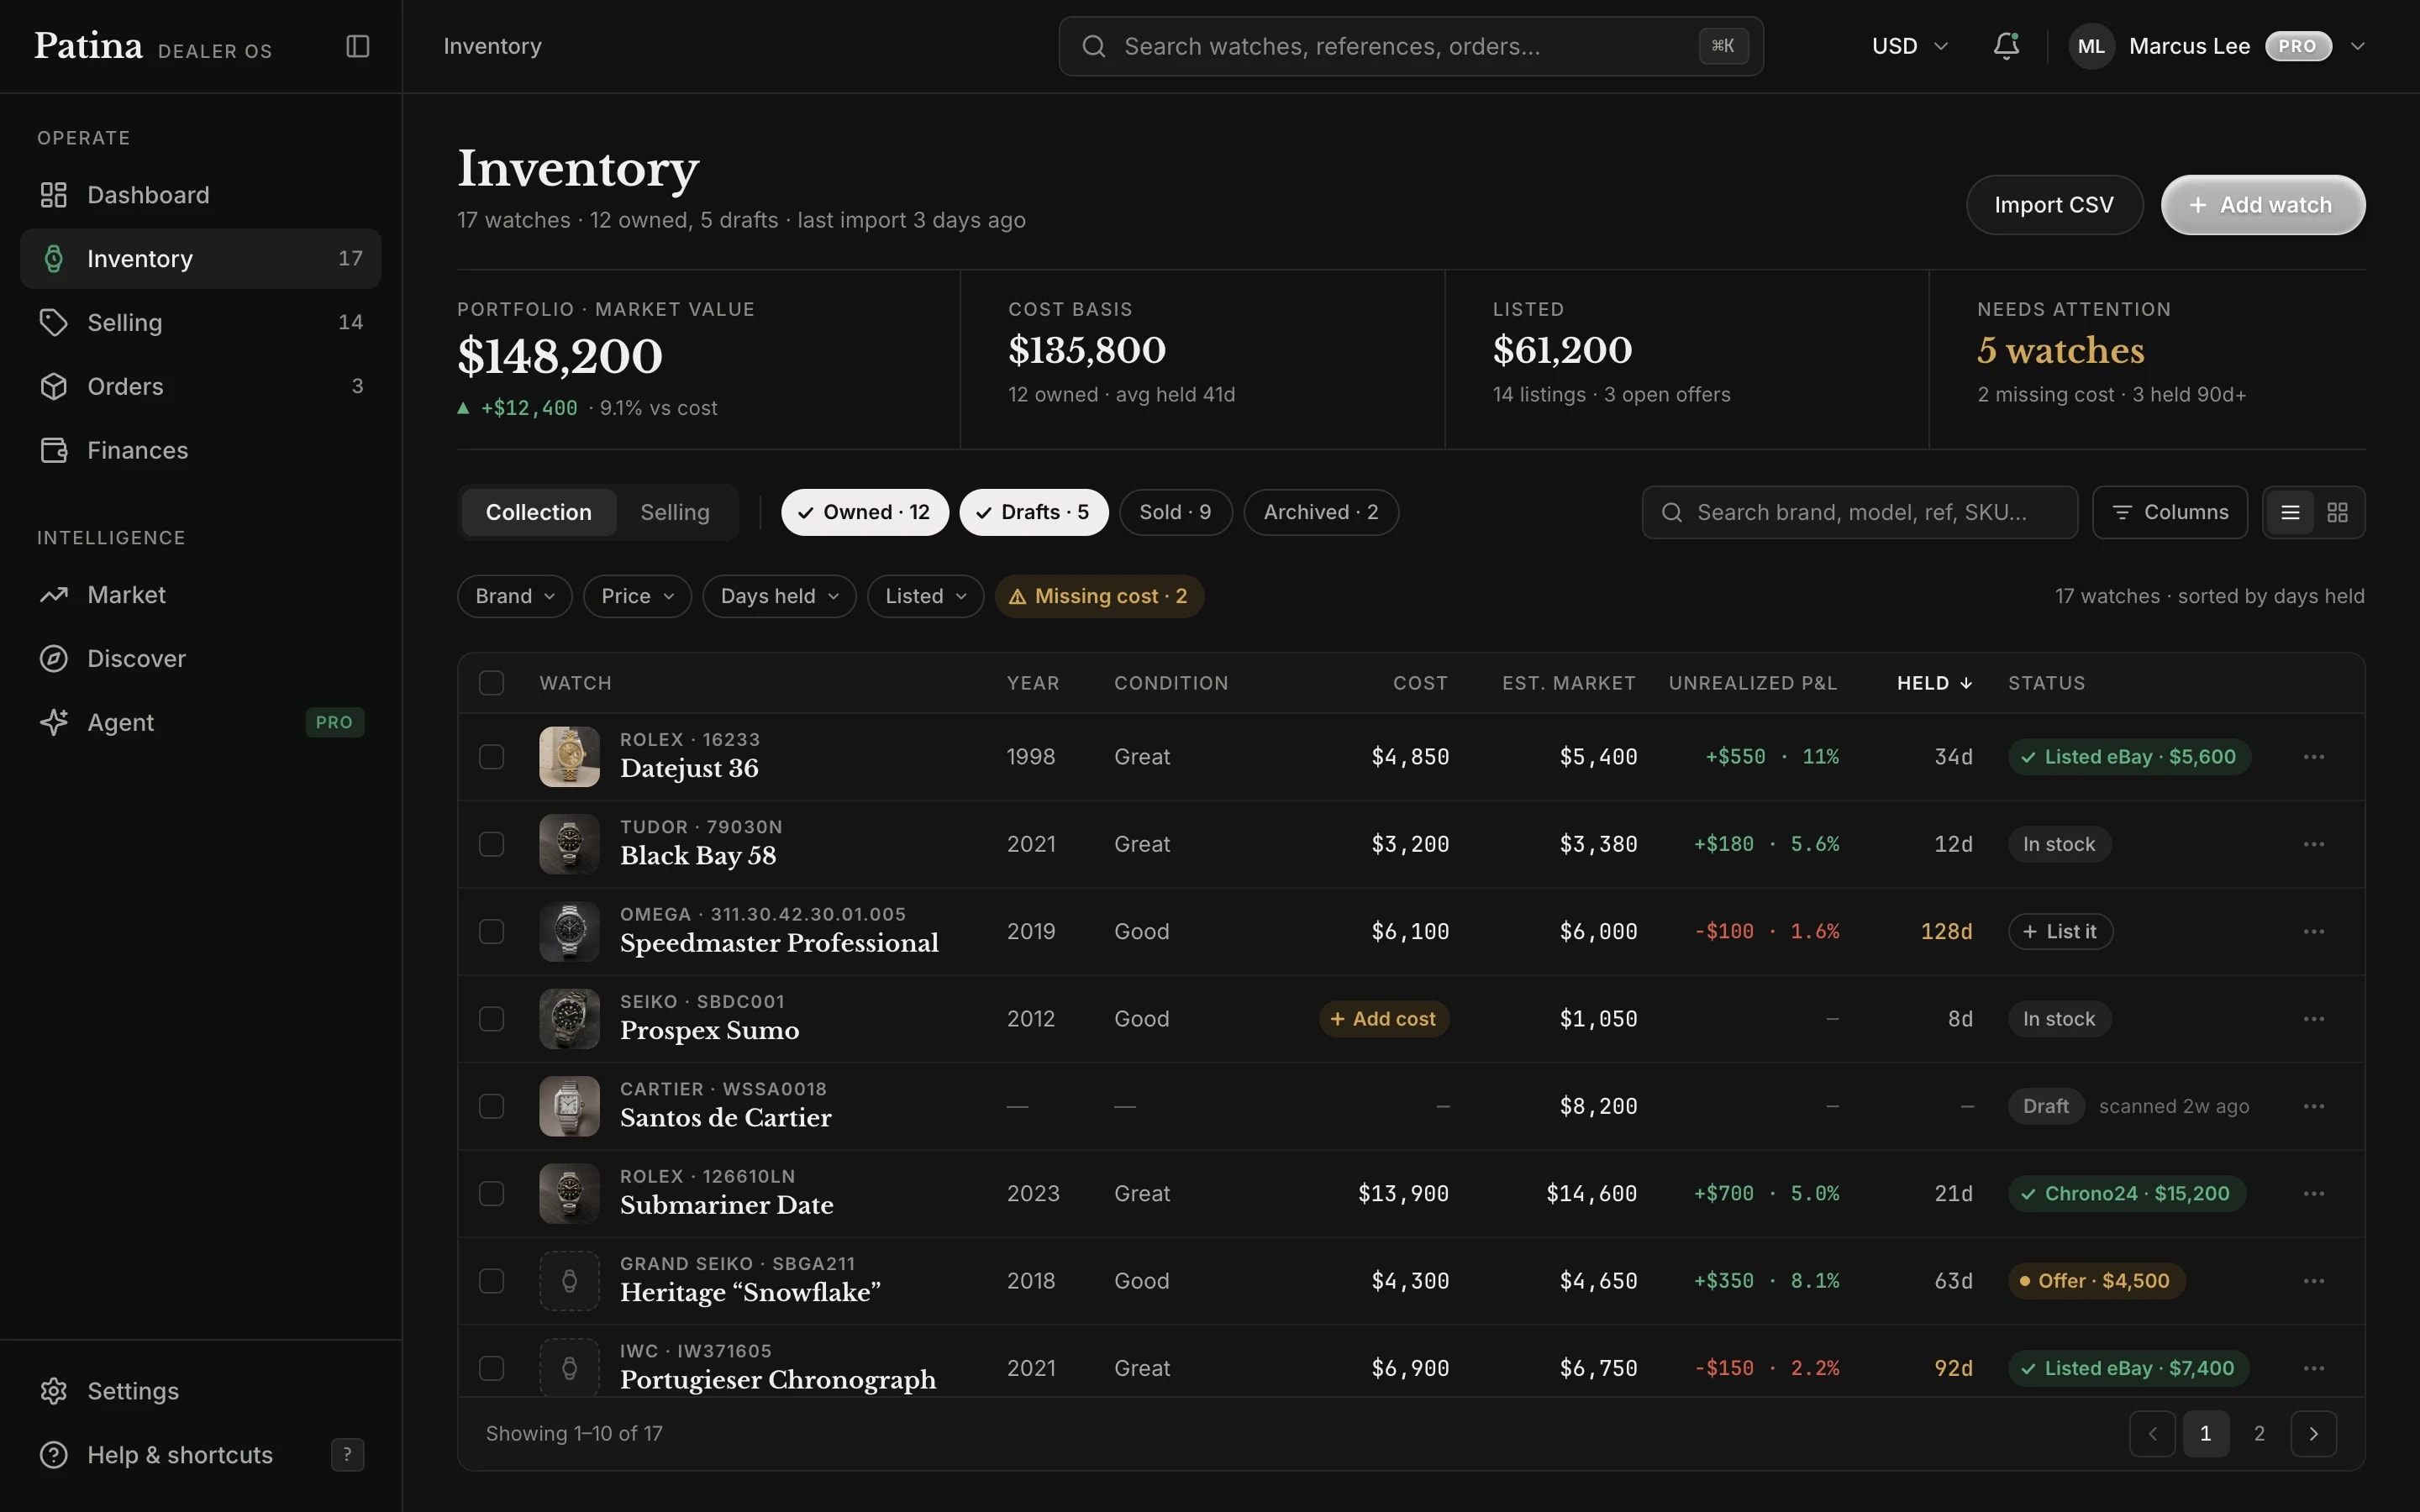Open the Price filter dropdown
This screenshot has width=2420, height=1512.
coord(637,596)
